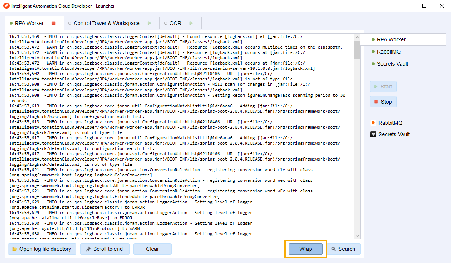Click log line 'seconds'
Screen dimensions: 451x263
[x=18, y=101]
